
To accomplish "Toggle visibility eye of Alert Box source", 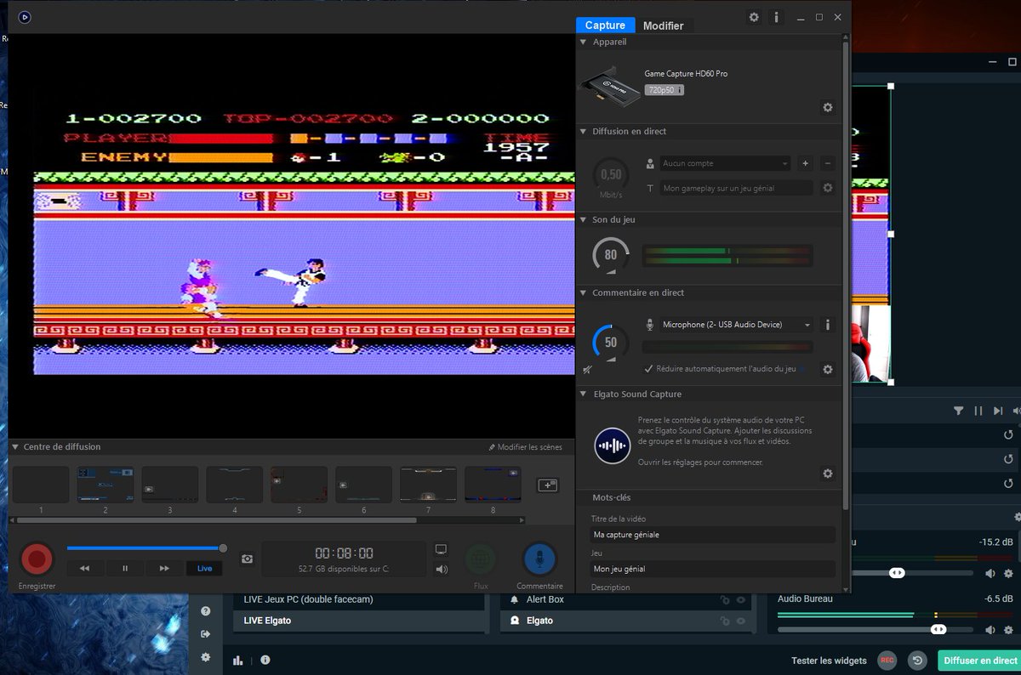I will (741, 599).
